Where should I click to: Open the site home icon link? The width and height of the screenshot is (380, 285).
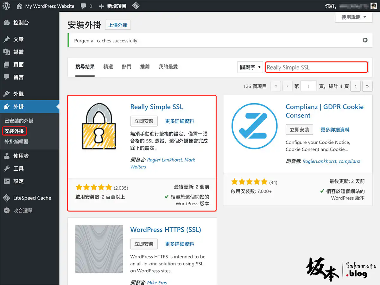point(20,6)
